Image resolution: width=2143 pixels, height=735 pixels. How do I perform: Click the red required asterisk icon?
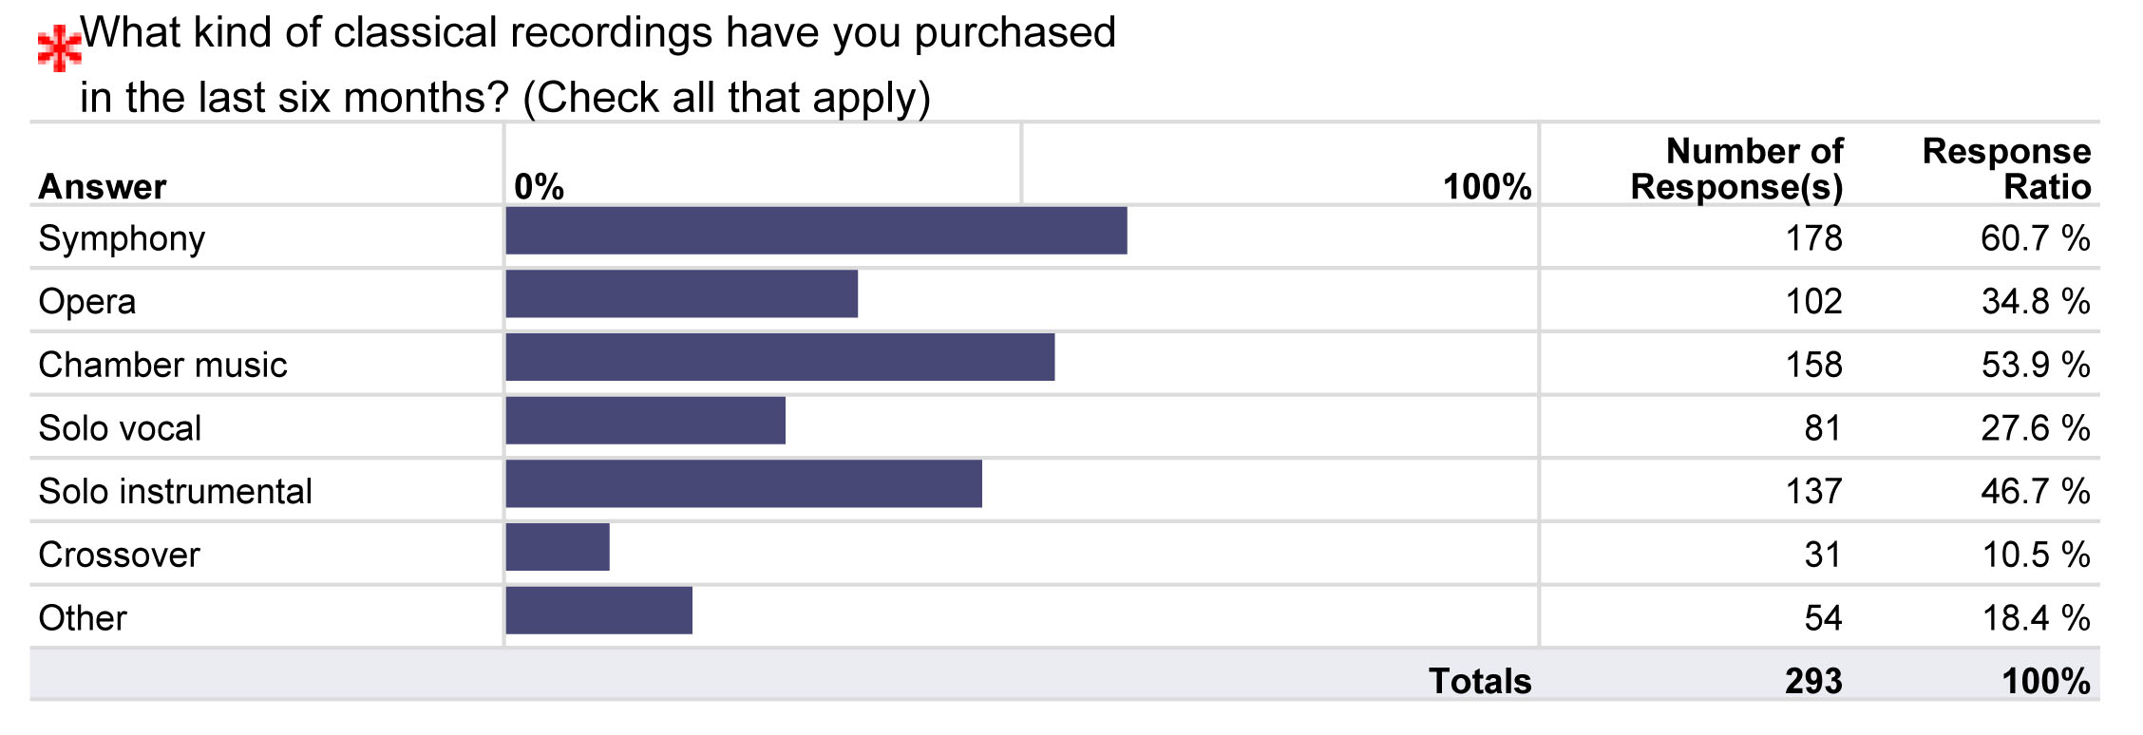pos(60,49)
